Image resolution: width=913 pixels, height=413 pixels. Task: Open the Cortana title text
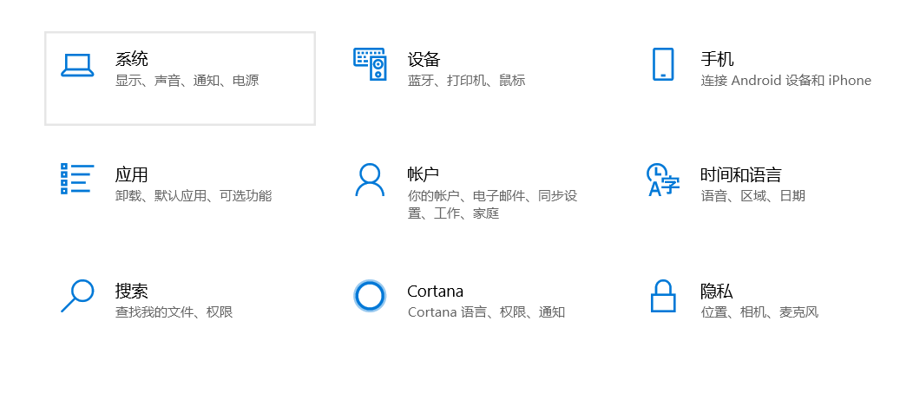point(436,291)
